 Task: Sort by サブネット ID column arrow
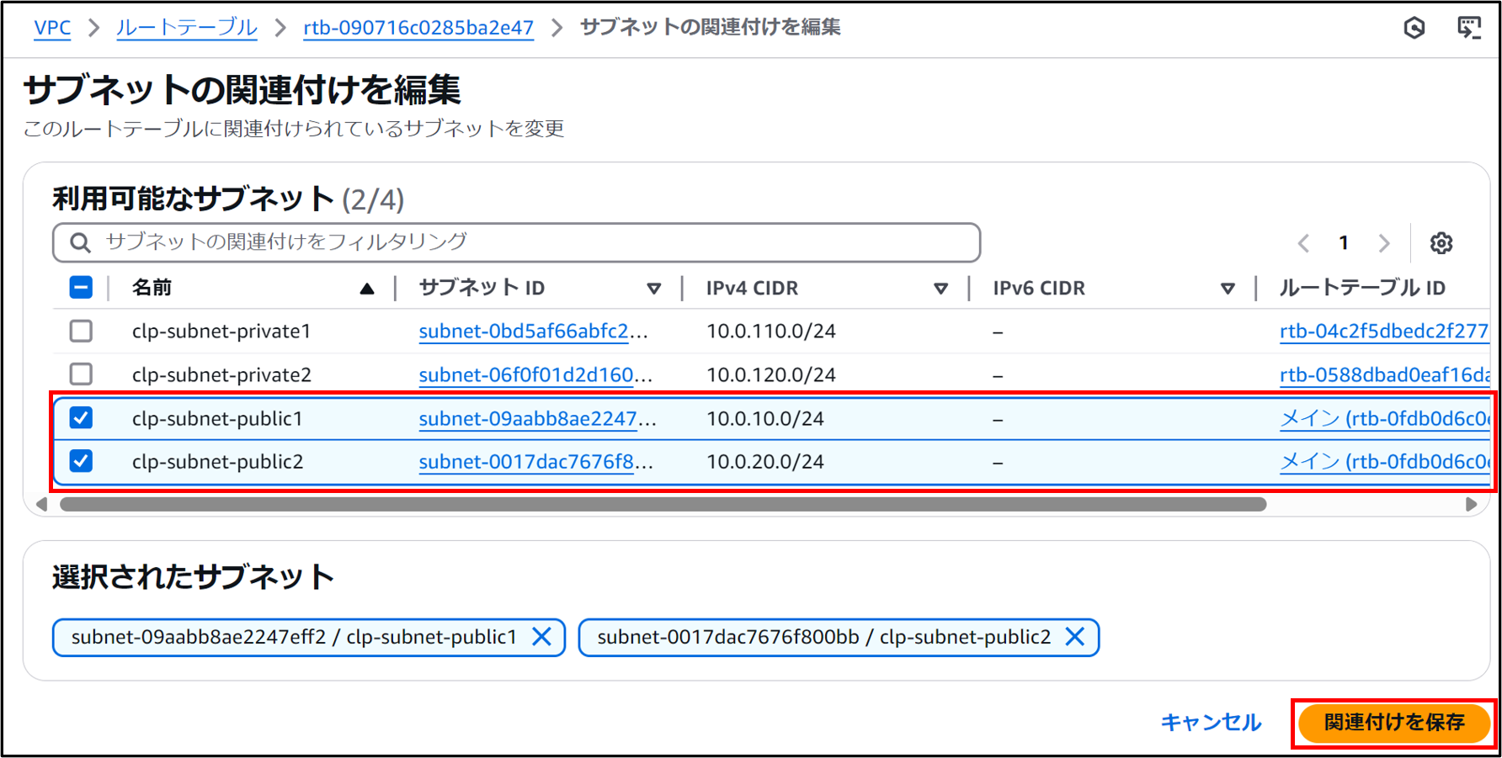coord(653,289)
